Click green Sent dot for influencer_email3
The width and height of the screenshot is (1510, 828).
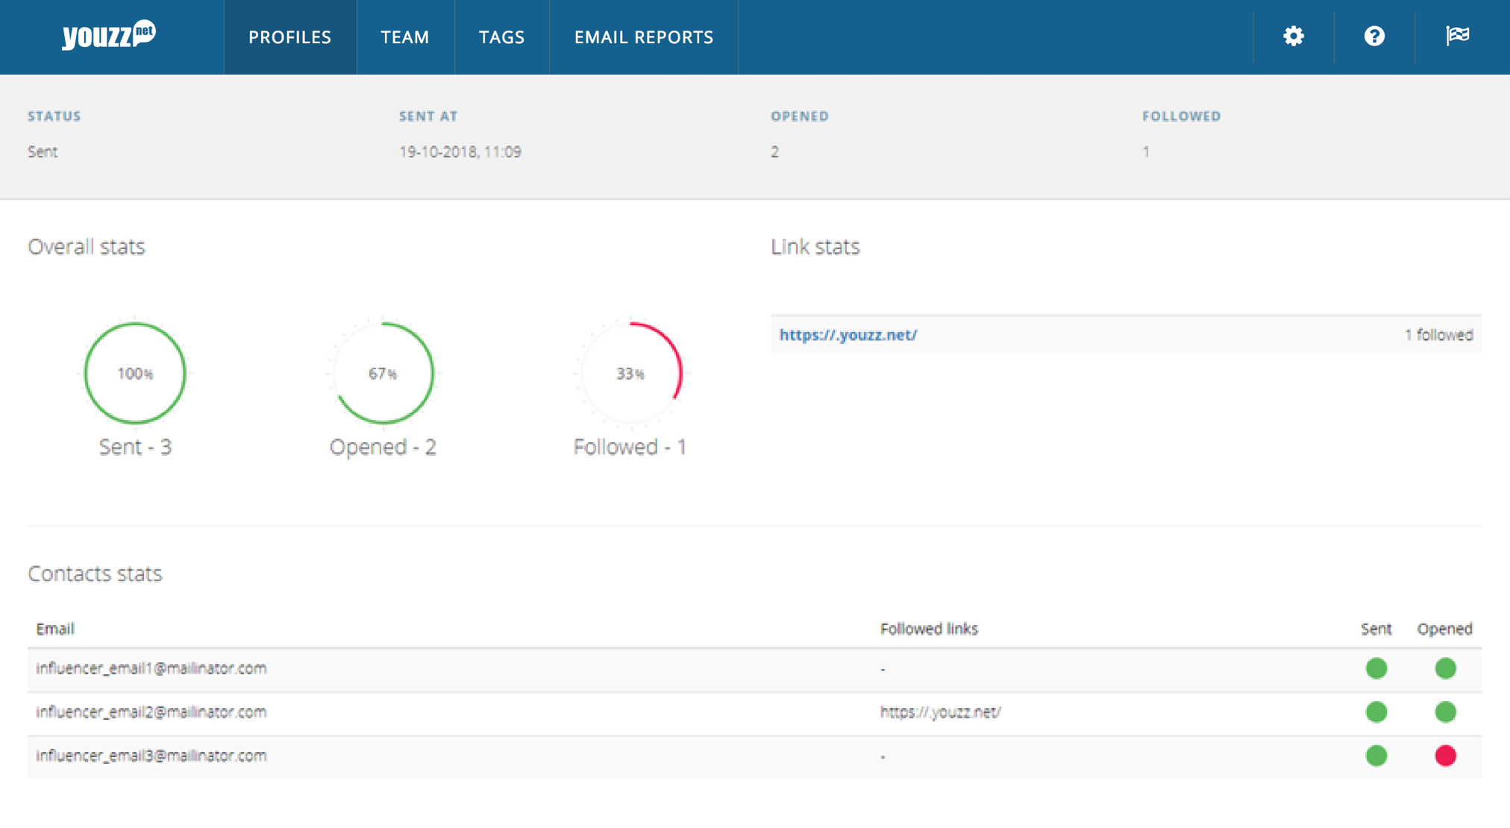click(1376, 756)
